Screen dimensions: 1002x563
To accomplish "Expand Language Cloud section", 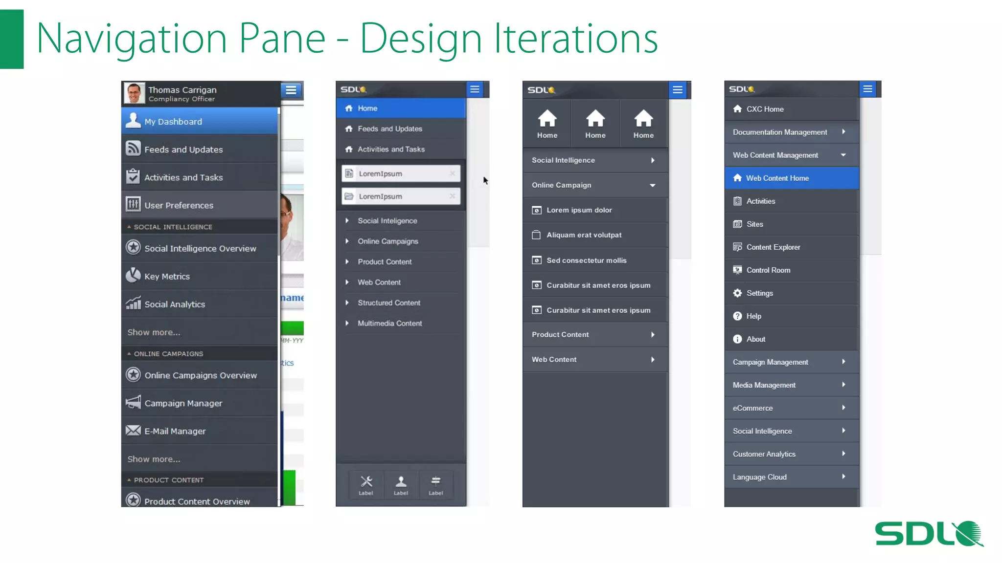I will 792,477.
